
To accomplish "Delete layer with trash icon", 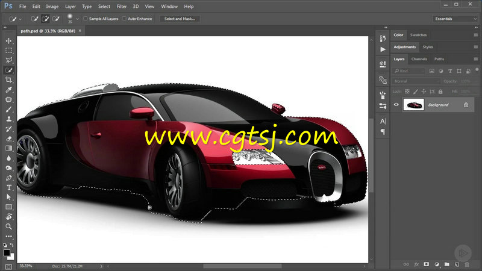I will tap(467, 264).
